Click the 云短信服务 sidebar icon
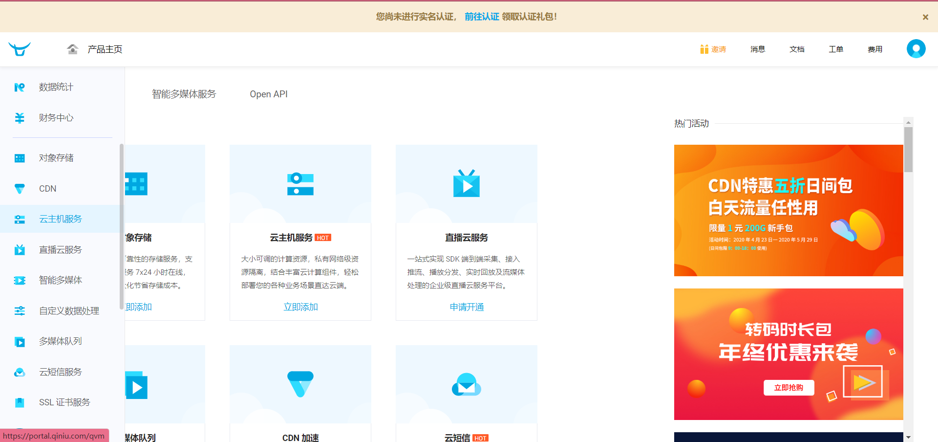The height and width of the screenshot is (442, 938). pos(20,372)
